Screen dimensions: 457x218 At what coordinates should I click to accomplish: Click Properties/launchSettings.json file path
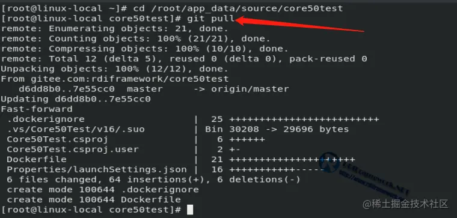point(97,169)
